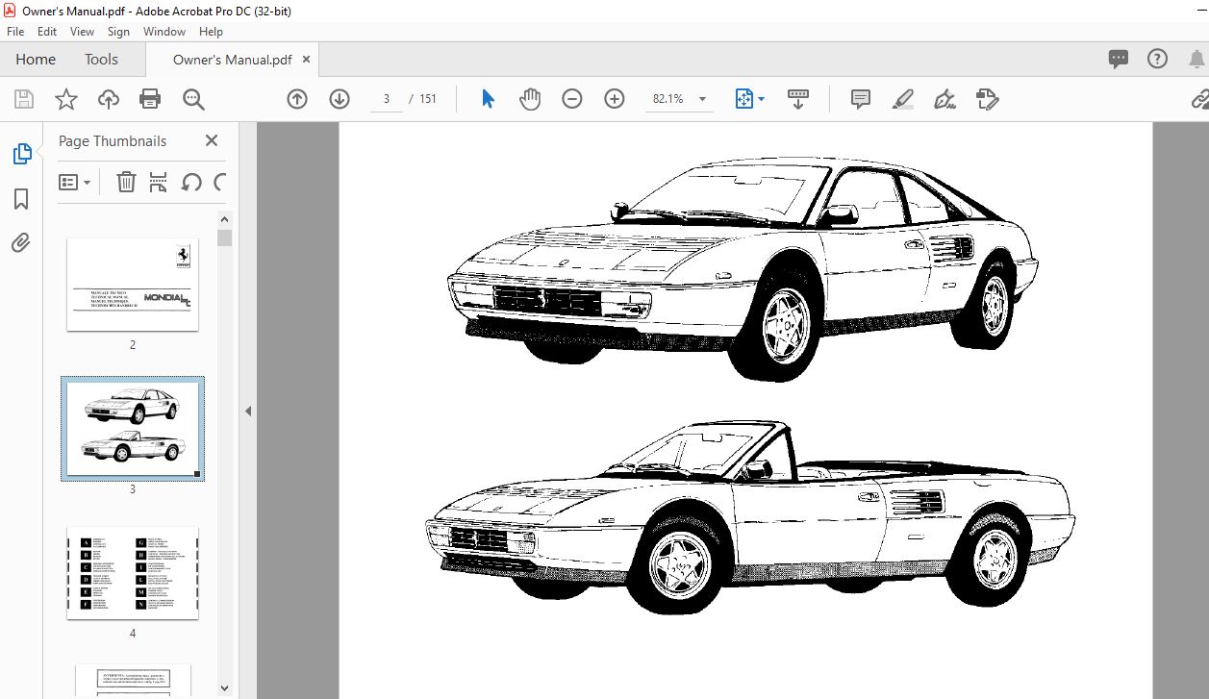Select page 3 thumbnail
The width and height of the screenshot is (1209, 699).
click(x=133, y=428)
